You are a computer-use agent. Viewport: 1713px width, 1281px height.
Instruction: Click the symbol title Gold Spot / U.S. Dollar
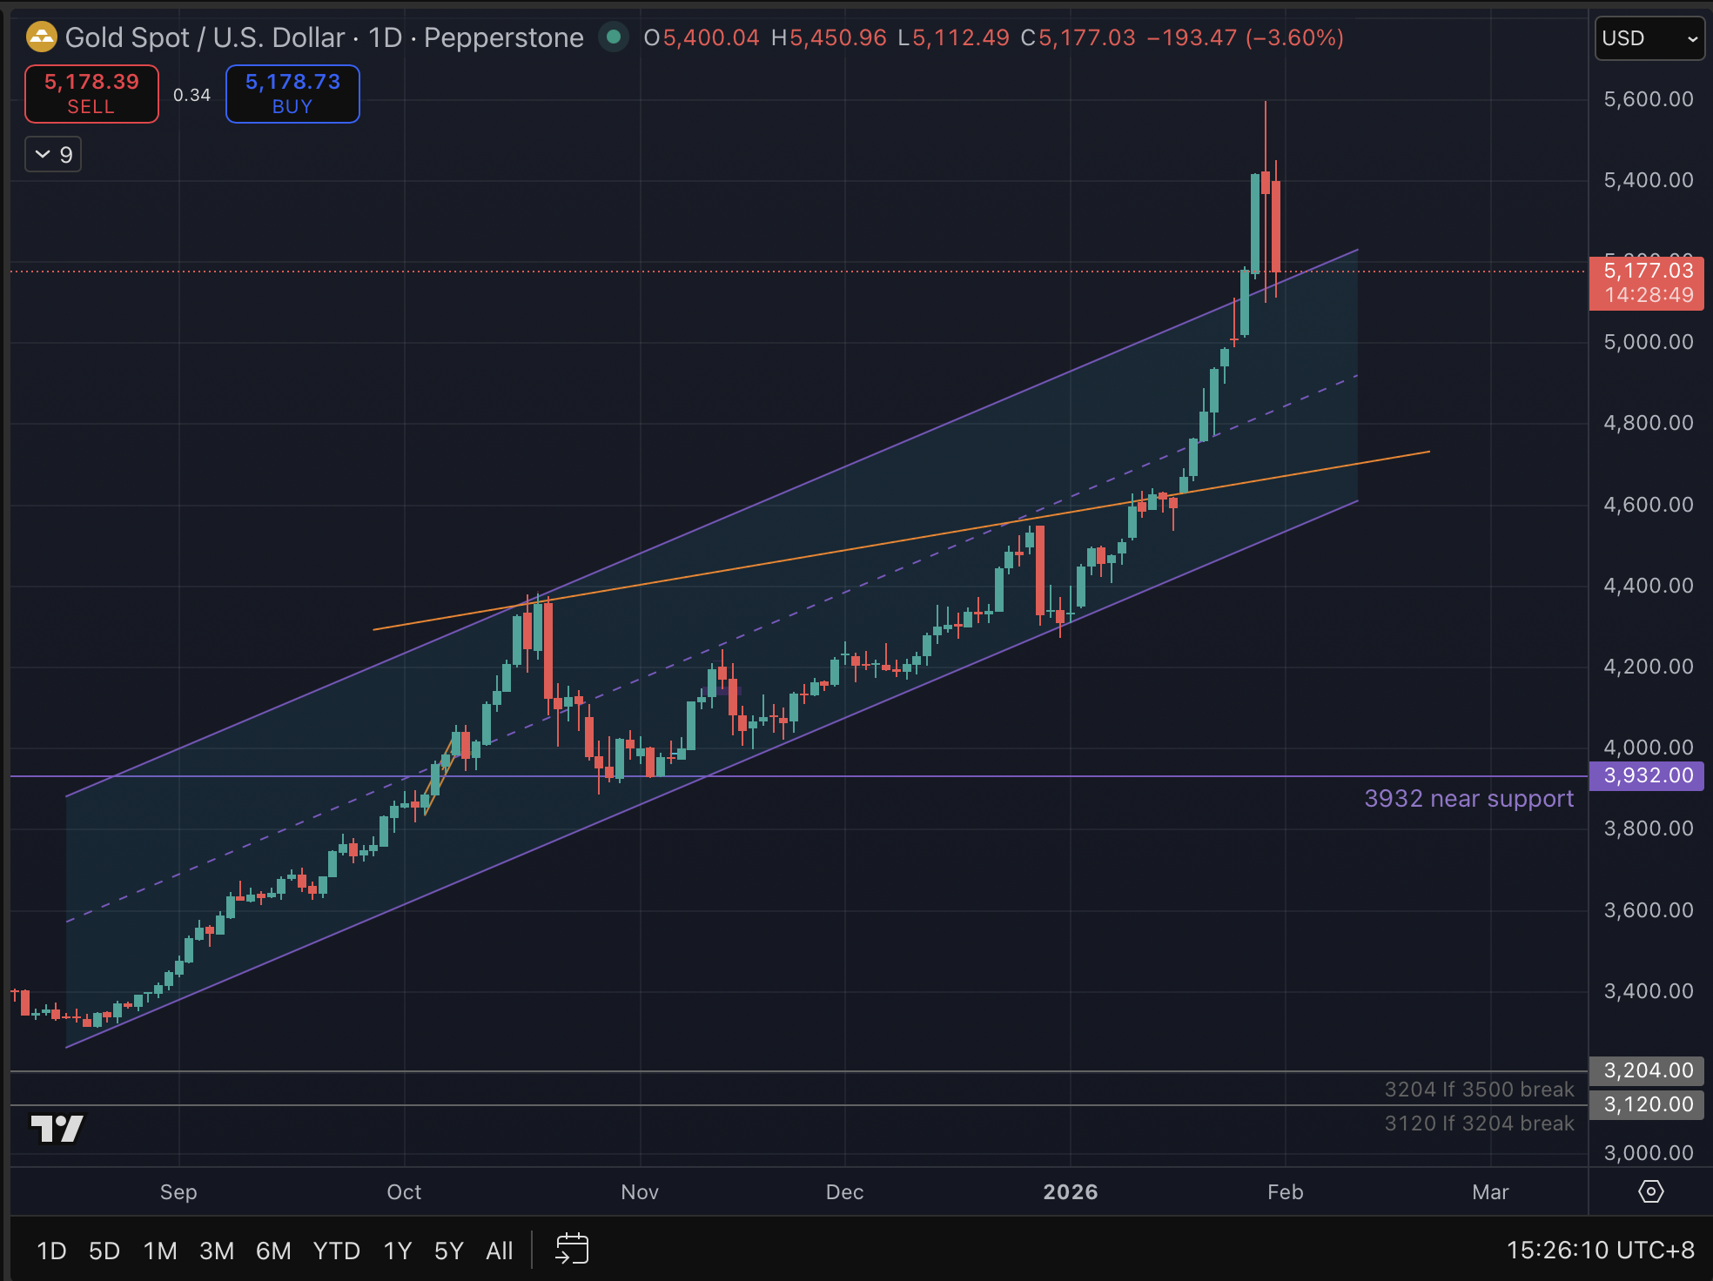pos(205,37)
